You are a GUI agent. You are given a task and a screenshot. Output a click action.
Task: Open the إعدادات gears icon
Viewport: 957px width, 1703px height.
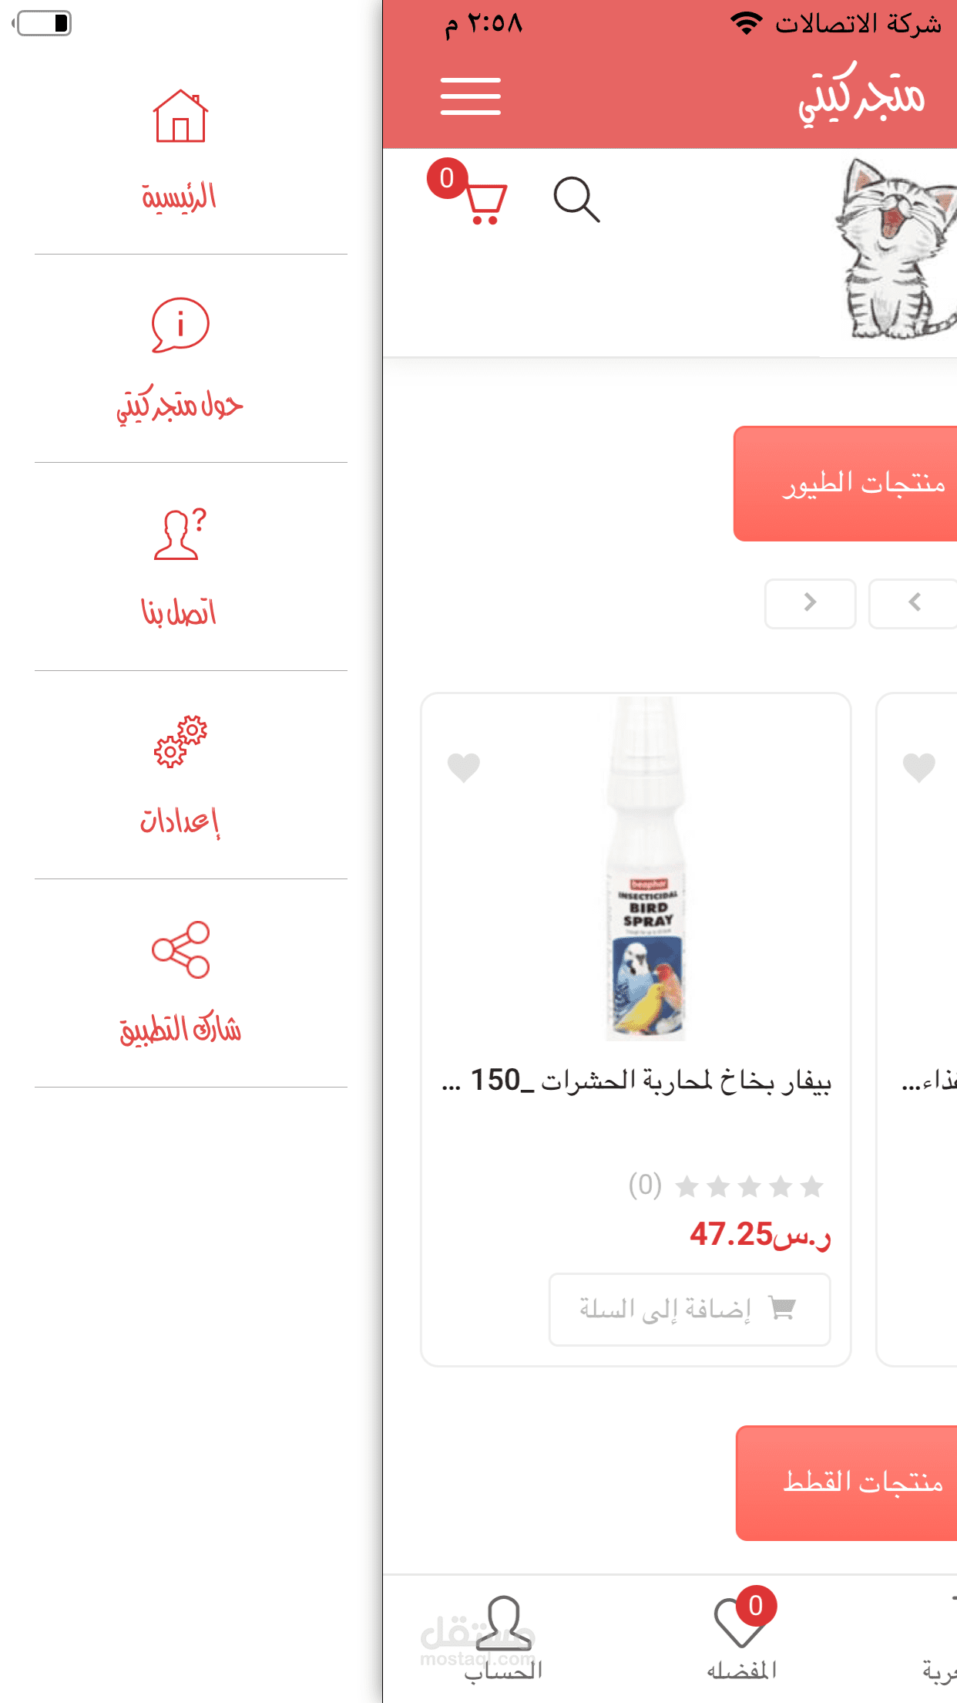[180, 741]
